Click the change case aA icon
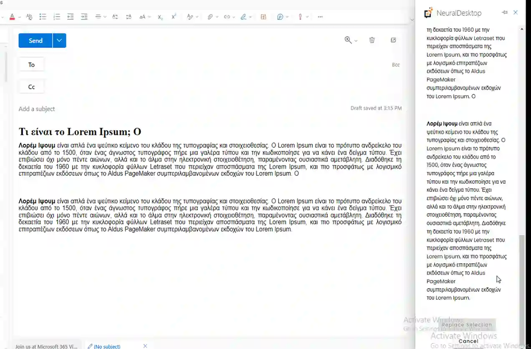531x349 pixels. click(142, 17)
